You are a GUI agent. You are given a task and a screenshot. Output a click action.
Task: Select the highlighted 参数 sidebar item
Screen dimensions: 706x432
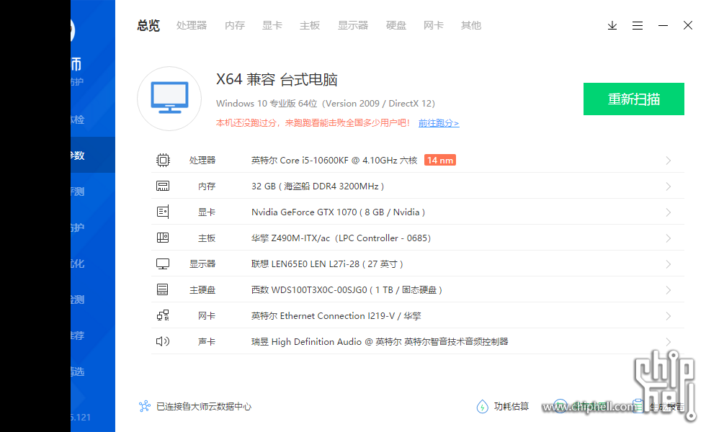(x=93, y=155)
